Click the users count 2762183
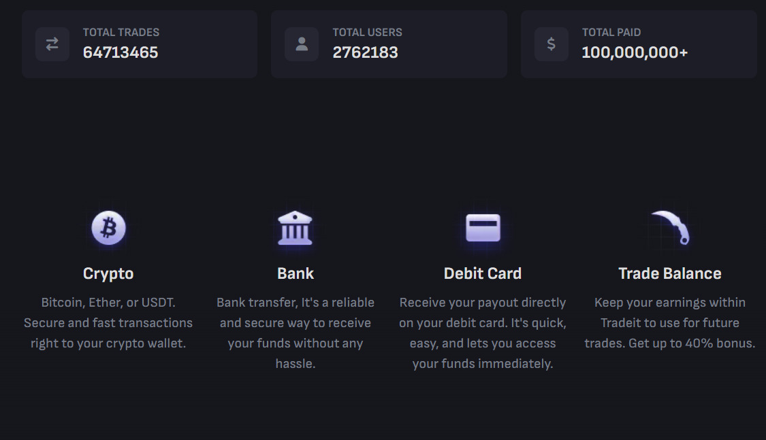 365,52
